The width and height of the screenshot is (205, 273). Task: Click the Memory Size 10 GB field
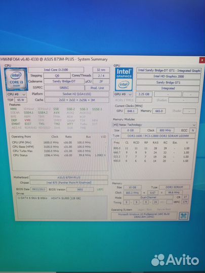click(x=133, y=188)
